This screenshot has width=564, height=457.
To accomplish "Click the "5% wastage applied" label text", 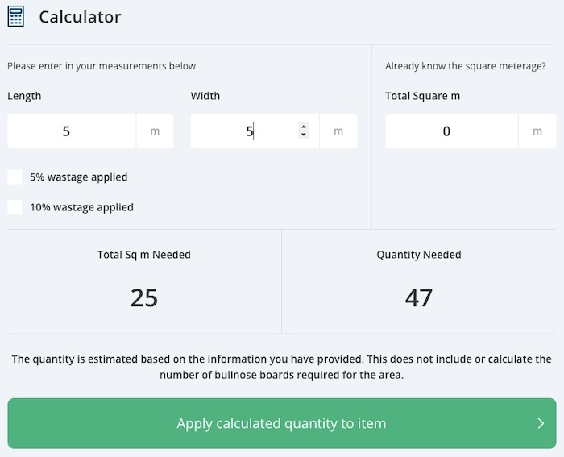I will point(78,177).
